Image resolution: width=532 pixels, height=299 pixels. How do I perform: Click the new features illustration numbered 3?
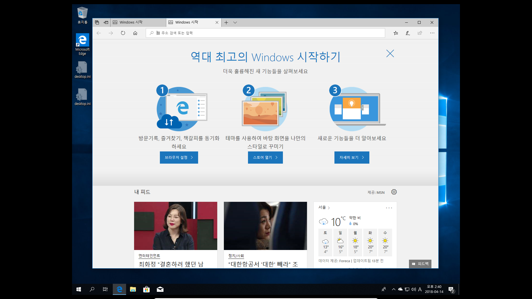pyautogui.click(x=357, y=108)
